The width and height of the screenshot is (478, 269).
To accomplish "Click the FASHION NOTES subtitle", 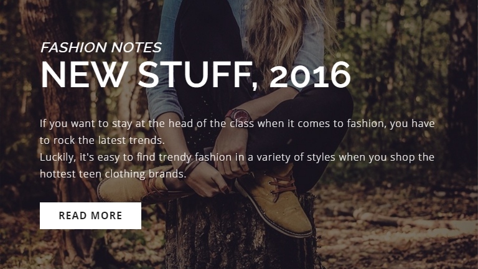I will click(101, 47).
